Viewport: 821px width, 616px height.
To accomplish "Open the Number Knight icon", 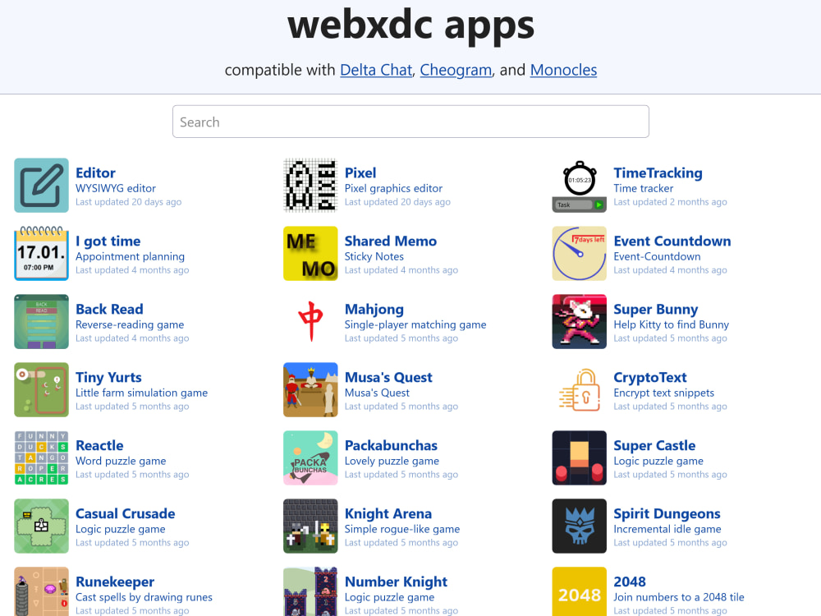I will point(310,591).
